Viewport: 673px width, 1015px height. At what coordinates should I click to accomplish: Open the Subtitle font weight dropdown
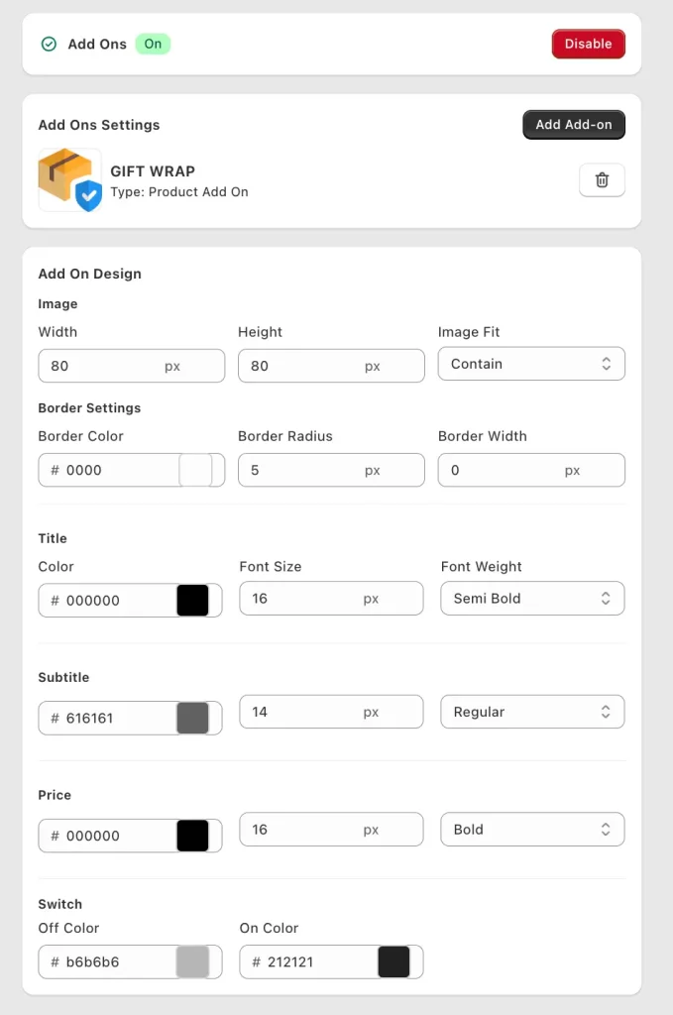[x=532, y=712]
